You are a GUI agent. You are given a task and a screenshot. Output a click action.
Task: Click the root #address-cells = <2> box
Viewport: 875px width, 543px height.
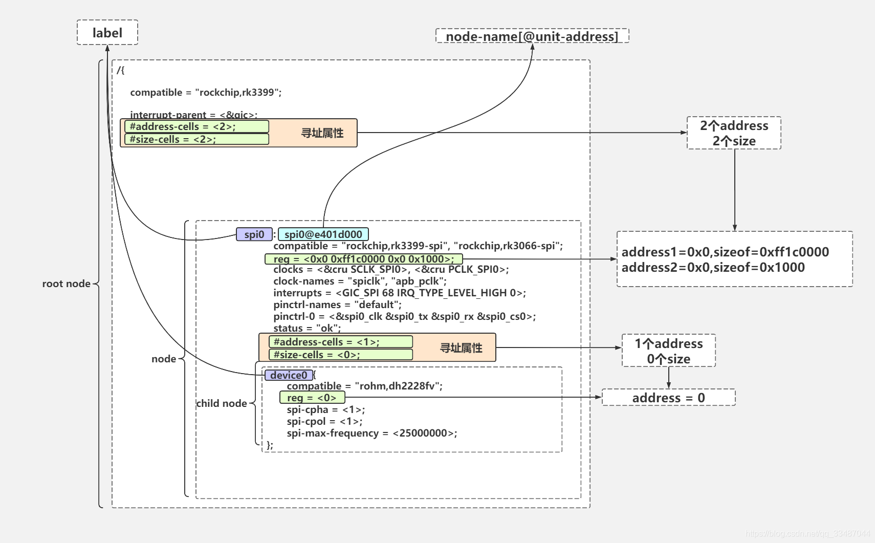(197, 126)
